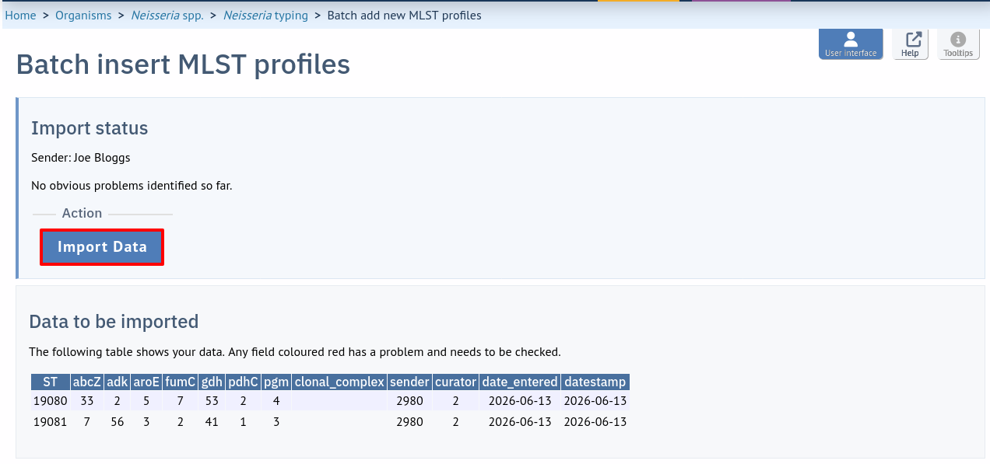
Task: Select the clonal_complex column header
Action: click(x=339, y=382)
